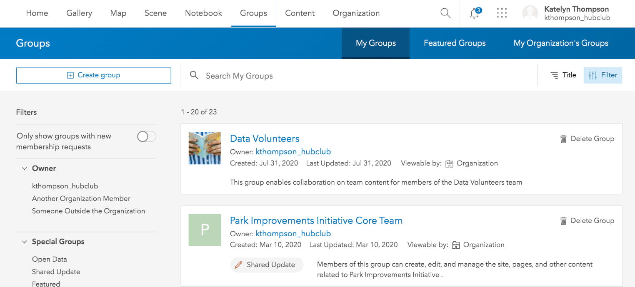Open the global search magnifier
635x287 pixels.
coord(445,13)
